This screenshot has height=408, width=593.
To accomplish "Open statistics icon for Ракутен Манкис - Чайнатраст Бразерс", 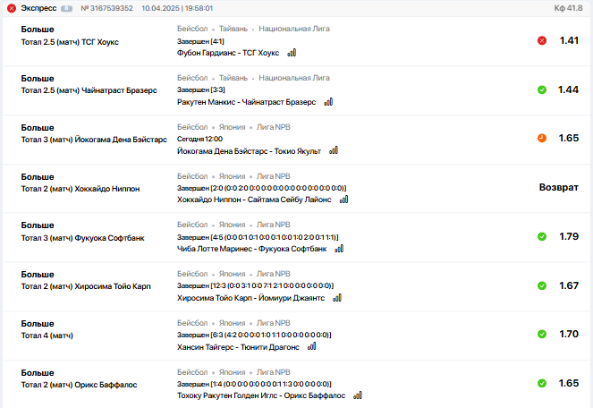I will (328, 102).
